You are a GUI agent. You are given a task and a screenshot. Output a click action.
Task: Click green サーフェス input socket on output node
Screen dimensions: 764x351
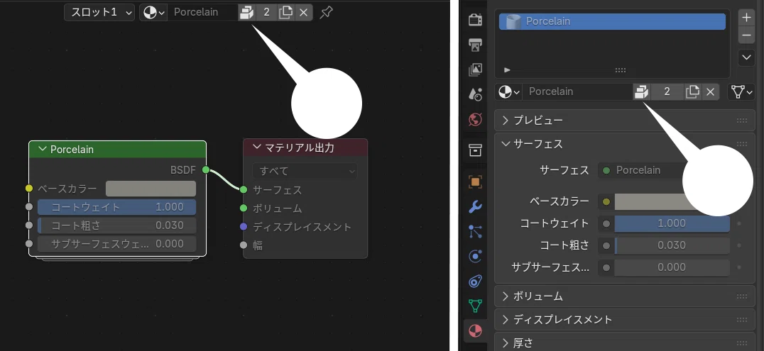tap(244, 189)
